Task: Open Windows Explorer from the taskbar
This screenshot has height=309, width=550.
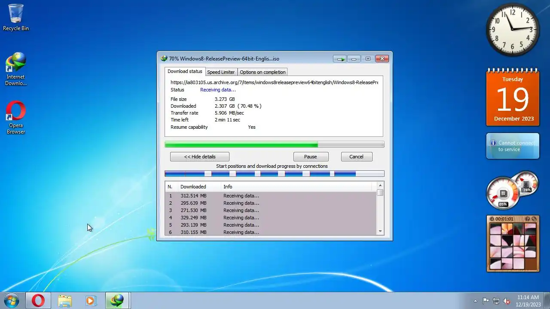Action: click(65, 300)
